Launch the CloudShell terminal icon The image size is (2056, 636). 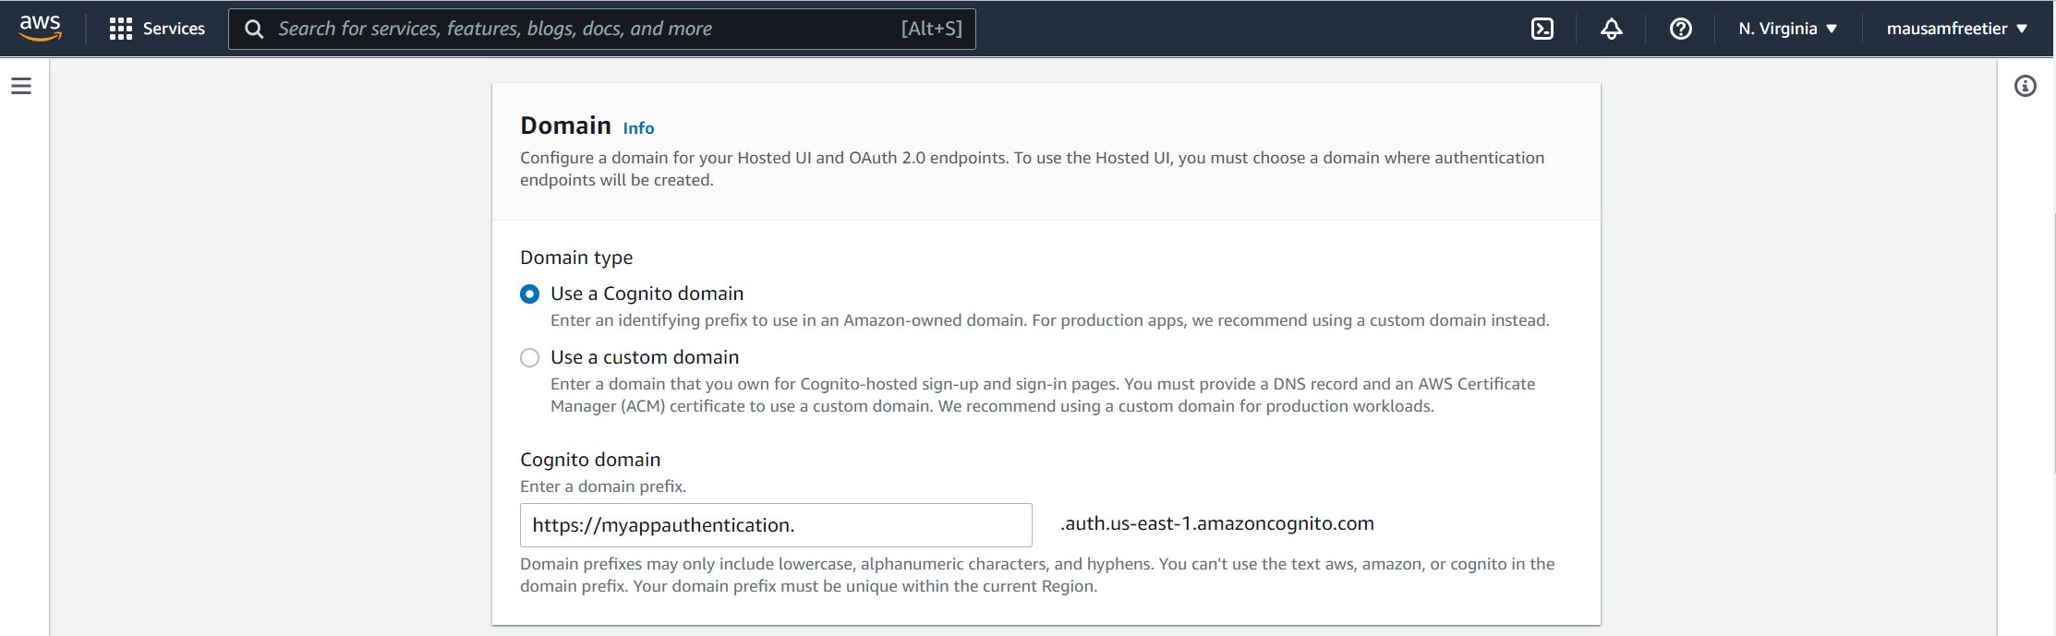(1542, 29)
